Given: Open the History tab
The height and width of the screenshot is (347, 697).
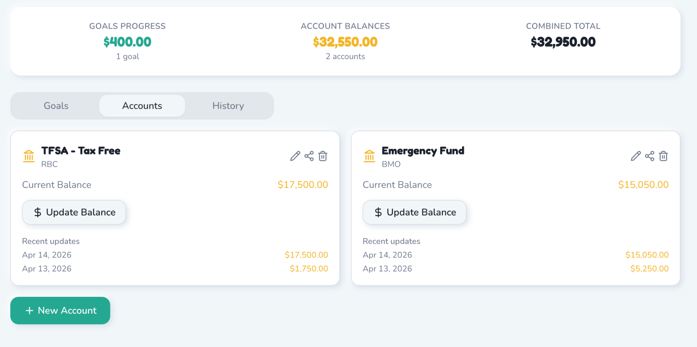Looking at the screenshot, I should click(228, 106).
